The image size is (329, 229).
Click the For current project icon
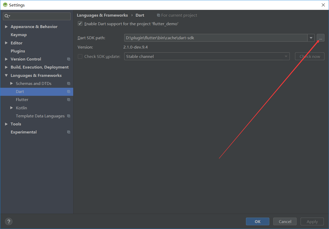(x=158, y=15)
